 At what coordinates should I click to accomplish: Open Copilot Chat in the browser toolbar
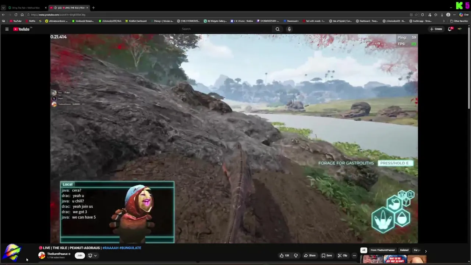464,15
